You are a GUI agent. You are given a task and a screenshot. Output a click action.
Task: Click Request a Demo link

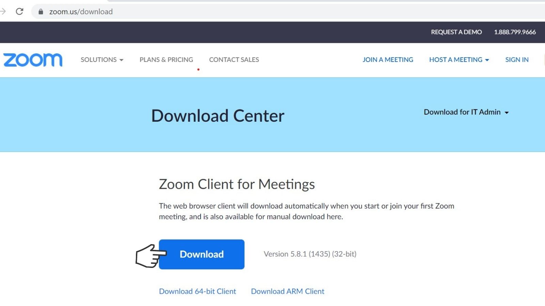456,32
